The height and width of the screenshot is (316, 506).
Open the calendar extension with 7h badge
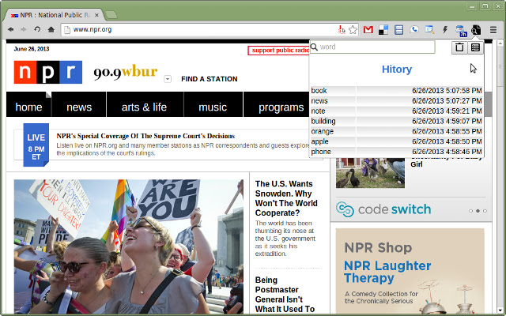pos(461,31)
